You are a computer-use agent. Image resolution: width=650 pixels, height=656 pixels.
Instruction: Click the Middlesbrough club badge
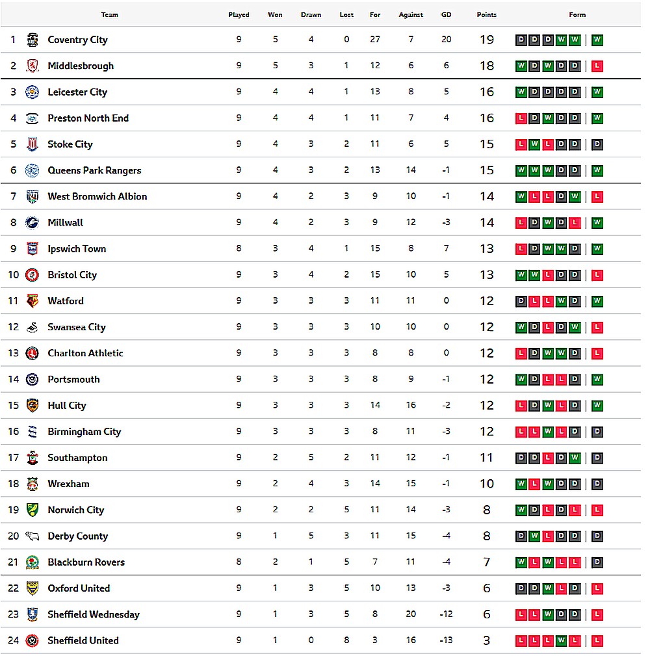32,66
